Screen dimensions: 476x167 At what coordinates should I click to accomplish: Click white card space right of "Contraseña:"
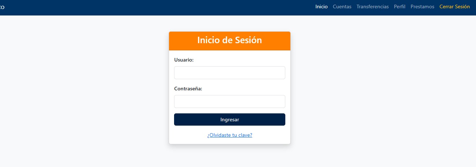point(249,89)
